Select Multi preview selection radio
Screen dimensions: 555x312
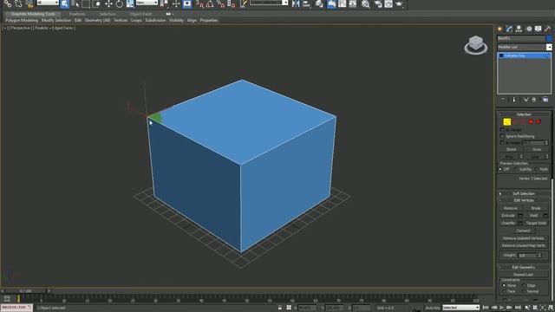[537, 170]
